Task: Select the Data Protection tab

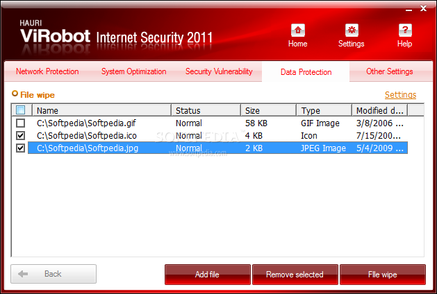Action: pos(306,72)
